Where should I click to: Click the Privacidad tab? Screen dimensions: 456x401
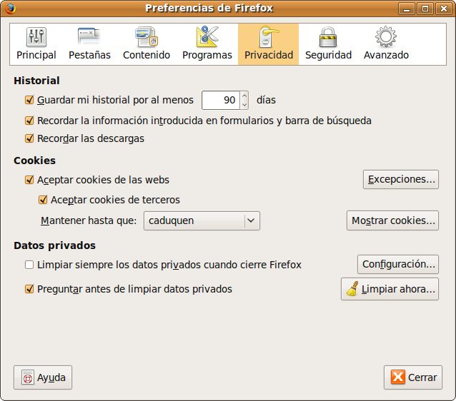268,44
